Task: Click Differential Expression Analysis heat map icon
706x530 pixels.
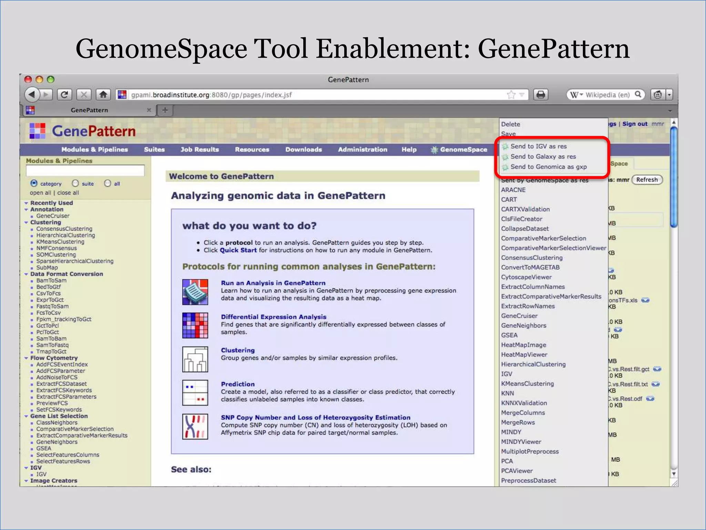Action: pyautogui.click(x=195, y=325)
